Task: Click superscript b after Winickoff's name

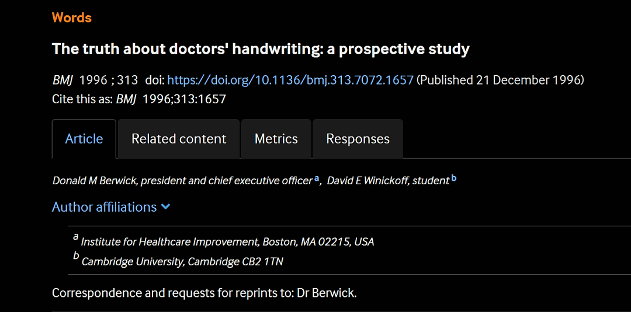Action: click(x=454, y=178)
